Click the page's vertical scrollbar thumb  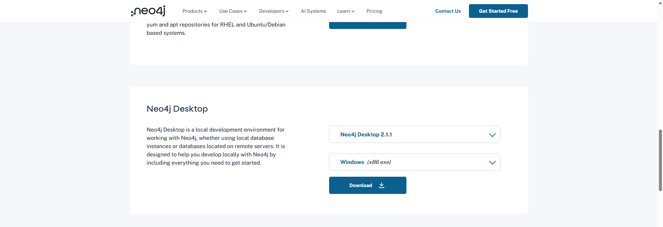pos(660,160)
